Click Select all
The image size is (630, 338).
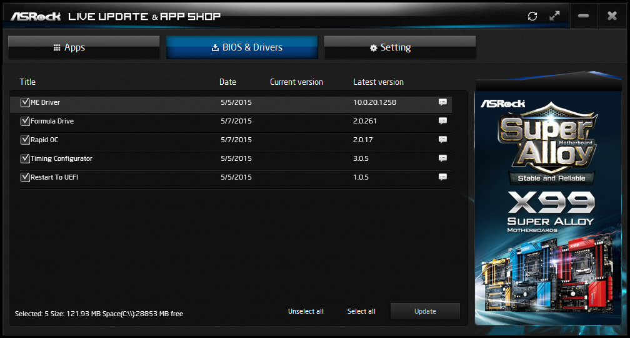[361, 311]
